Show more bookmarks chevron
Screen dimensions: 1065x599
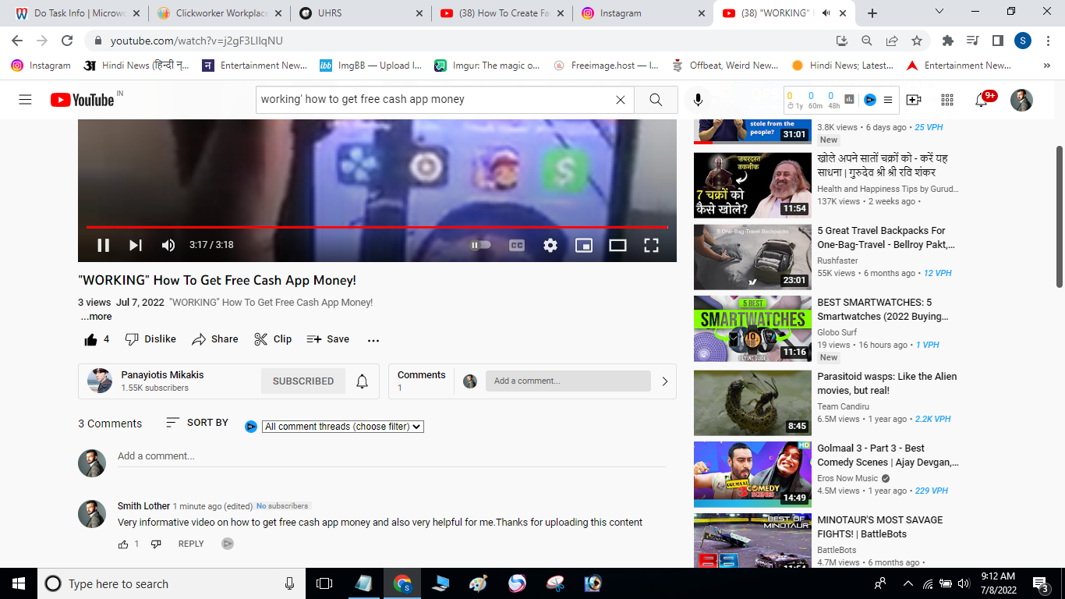pos(1047,66)
